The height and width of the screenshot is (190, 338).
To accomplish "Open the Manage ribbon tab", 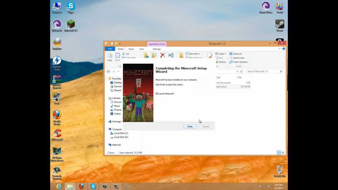I will [x=157, y=49].
